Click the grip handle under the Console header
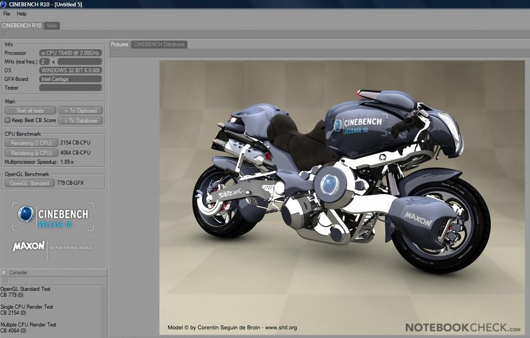The image size is (530, 338). (x=5, y=281)
